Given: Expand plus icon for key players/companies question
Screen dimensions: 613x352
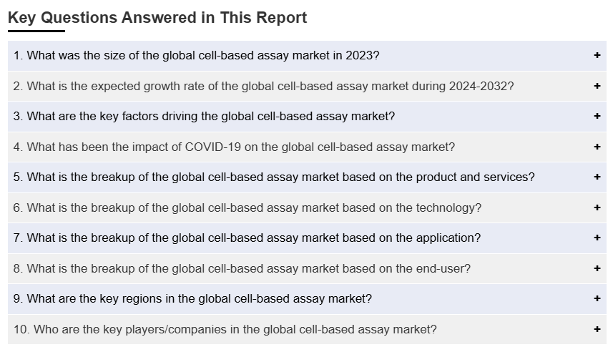Looking at the screenshot, I should (597, 329).
